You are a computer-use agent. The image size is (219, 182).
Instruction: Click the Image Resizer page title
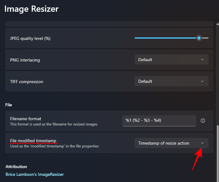[x=31, y=9]
